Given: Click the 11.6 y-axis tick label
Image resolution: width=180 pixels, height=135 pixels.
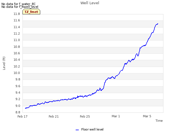Looking at the screenshot, I should (x=17, y=21).
